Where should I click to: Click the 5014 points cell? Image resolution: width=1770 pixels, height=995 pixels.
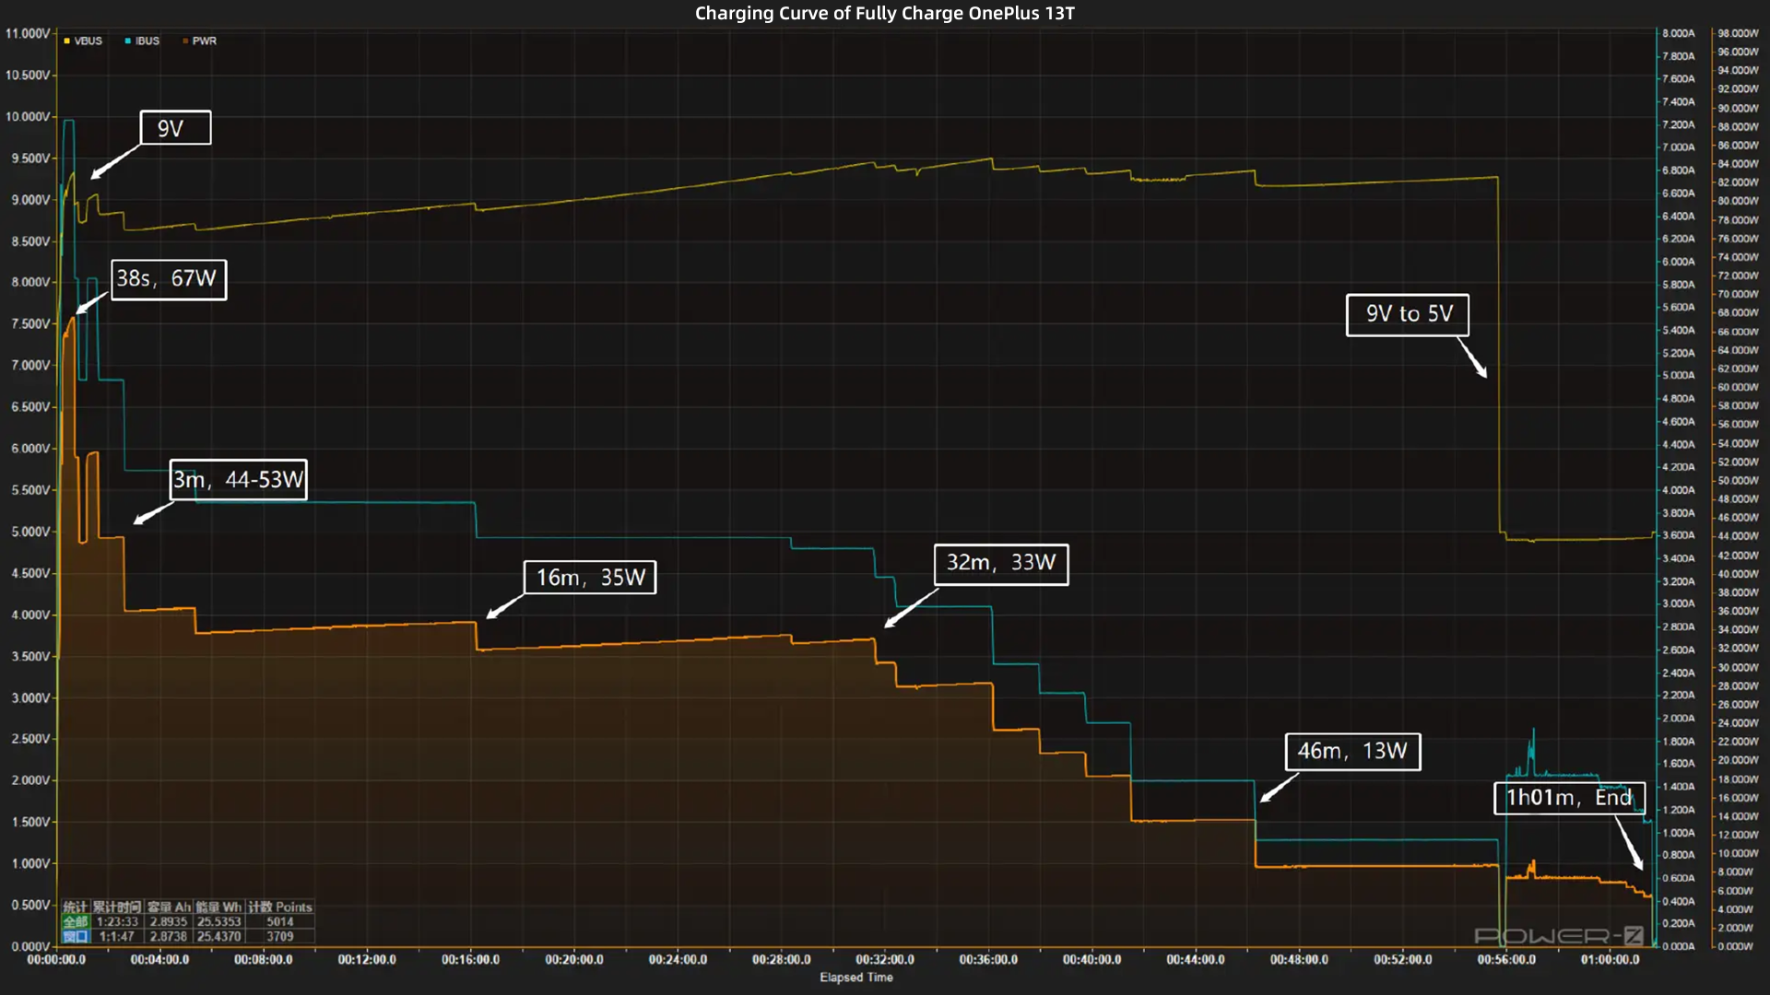pyautogui.click(x=280, y=921)
